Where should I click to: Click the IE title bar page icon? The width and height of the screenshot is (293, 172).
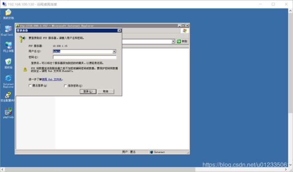(18, 26)
